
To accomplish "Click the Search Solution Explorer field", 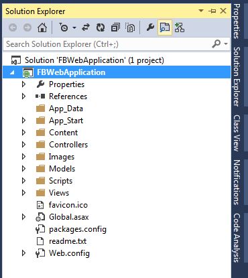I will [x=107, y=44].
